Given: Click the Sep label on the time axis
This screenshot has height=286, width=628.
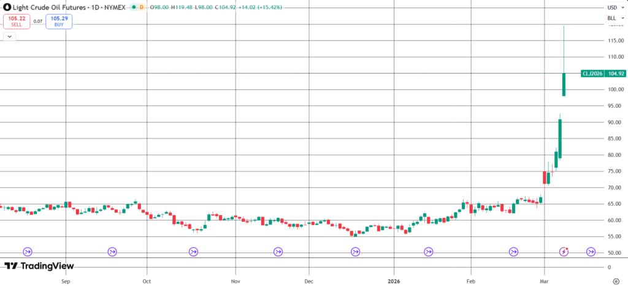Looking at the screenshot, I should click(x=66, y=281).
